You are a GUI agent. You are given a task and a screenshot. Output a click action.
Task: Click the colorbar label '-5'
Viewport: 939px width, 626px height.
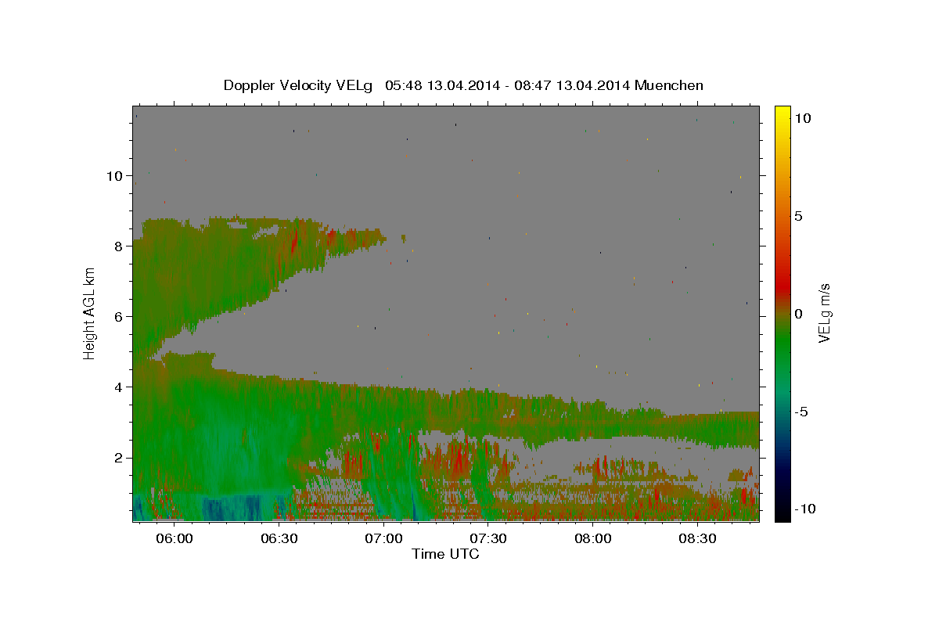click(800, 412)
